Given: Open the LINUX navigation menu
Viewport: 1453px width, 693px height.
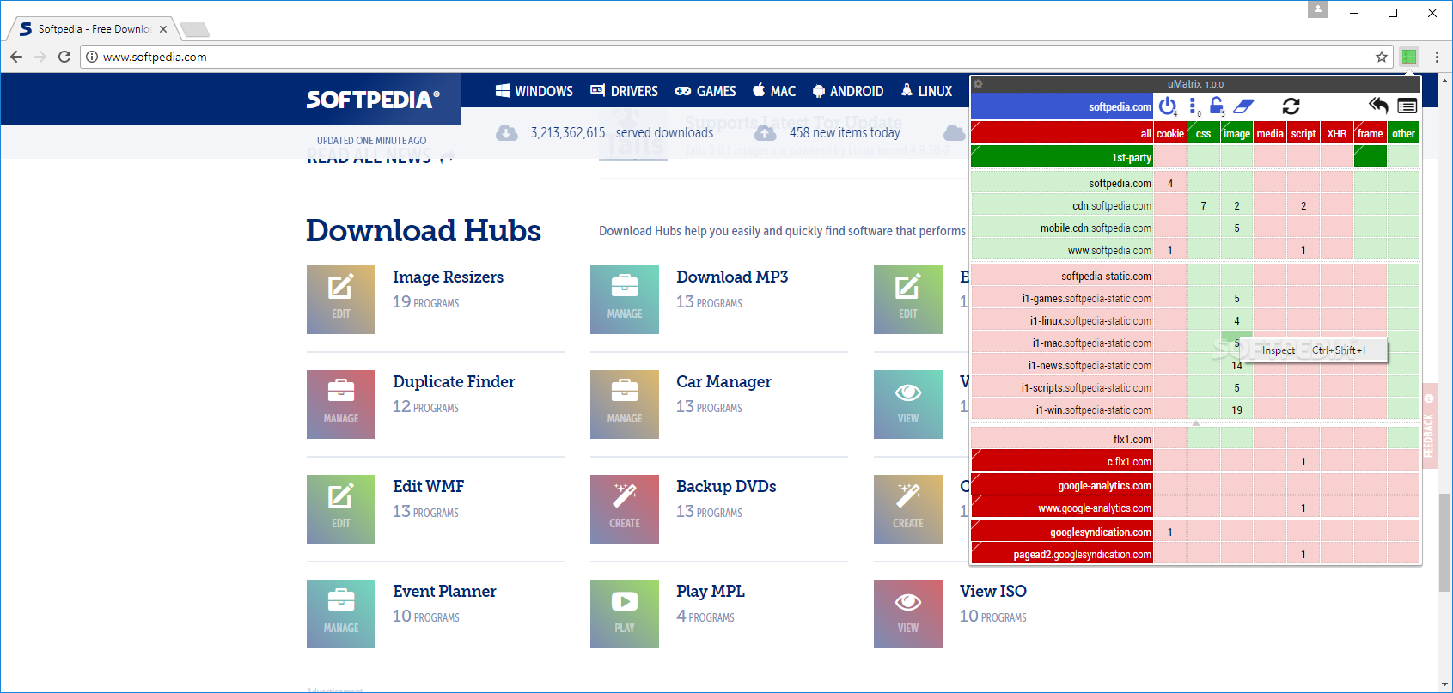Looking at the screenshot, I should 926,91.
